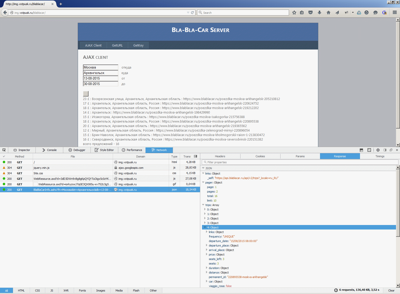The image size is (400, 294).
Task: Filter requests by XHR
Action: coord(66,290)
